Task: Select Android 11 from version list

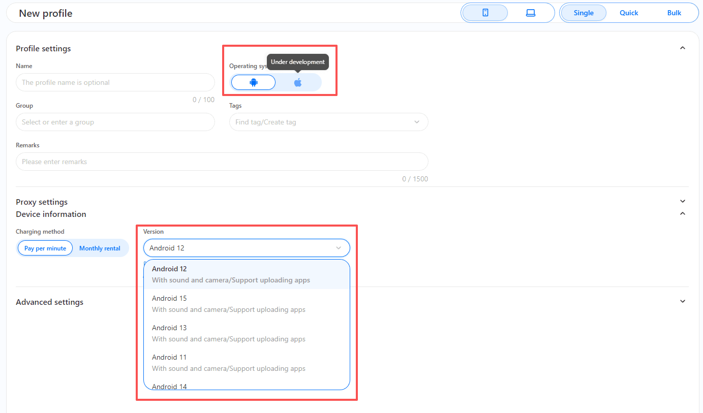Action: [229, 362]
